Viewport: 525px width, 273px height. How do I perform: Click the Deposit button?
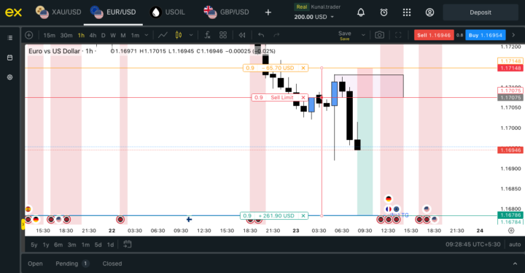481,12
